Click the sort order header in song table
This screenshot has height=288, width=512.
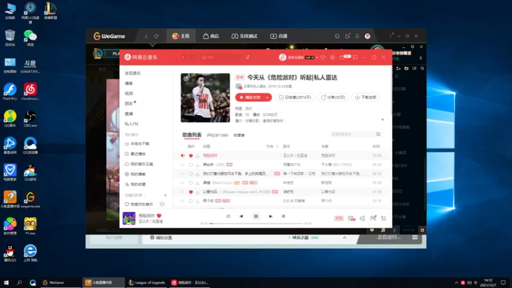click(271, 147)
